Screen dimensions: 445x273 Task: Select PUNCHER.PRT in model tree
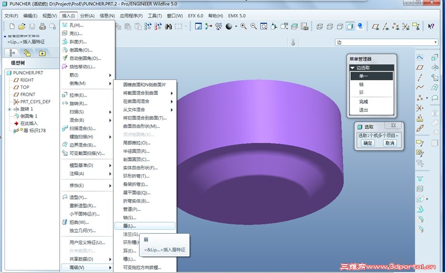pos(28,73)
